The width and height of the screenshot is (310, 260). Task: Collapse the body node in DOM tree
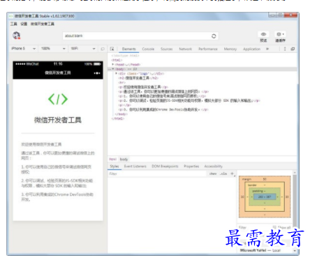pos(113,69)
